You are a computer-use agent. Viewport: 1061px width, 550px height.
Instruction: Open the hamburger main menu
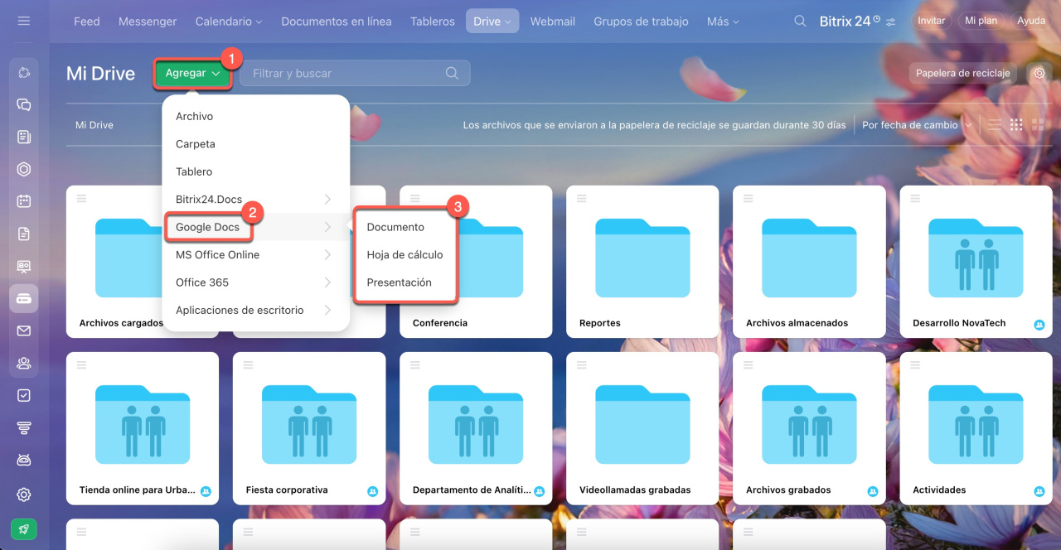pos(23,21)
